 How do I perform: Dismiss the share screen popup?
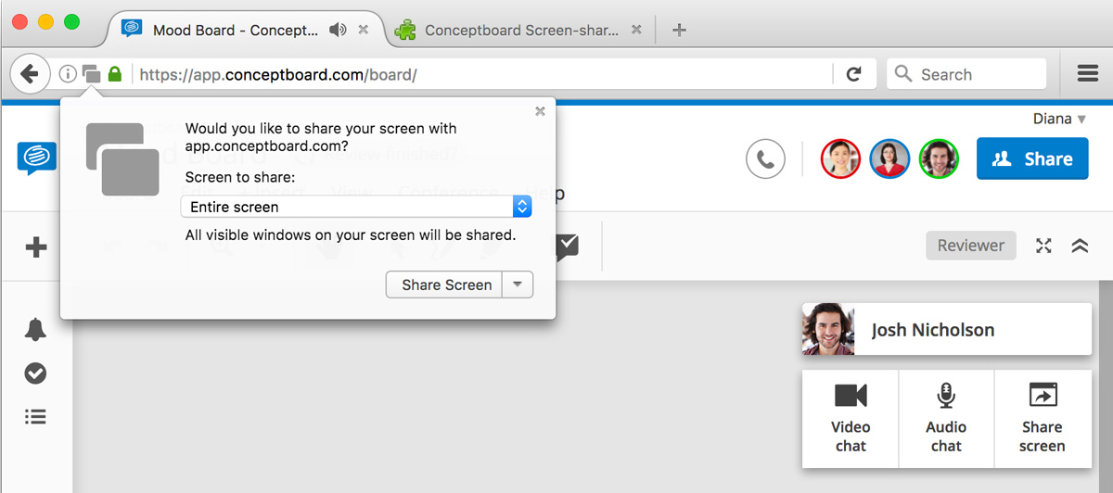coord(540,111)
